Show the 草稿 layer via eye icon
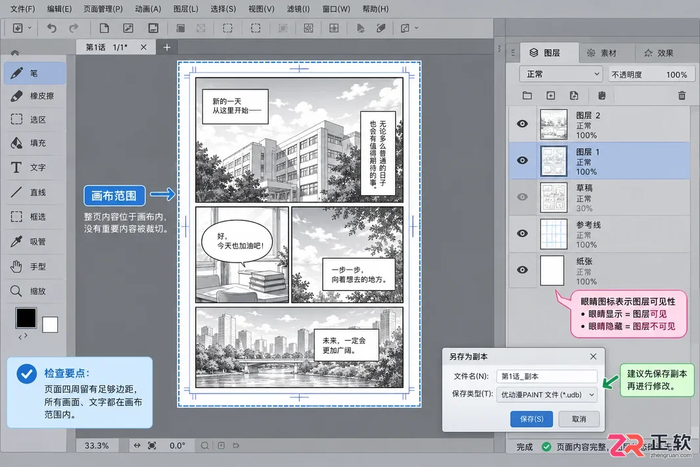The height and width of the screenshot is (467, 700). point(523,197)
